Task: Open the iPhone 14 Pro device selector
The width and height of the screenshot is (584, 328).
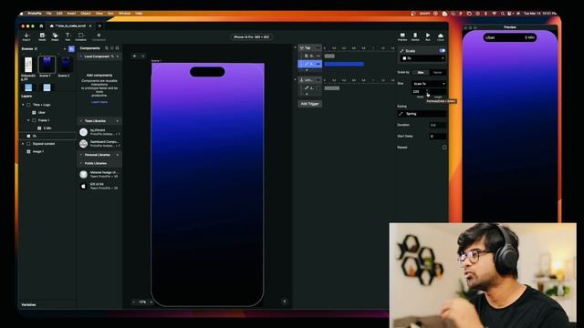Action: coord(252,37)
